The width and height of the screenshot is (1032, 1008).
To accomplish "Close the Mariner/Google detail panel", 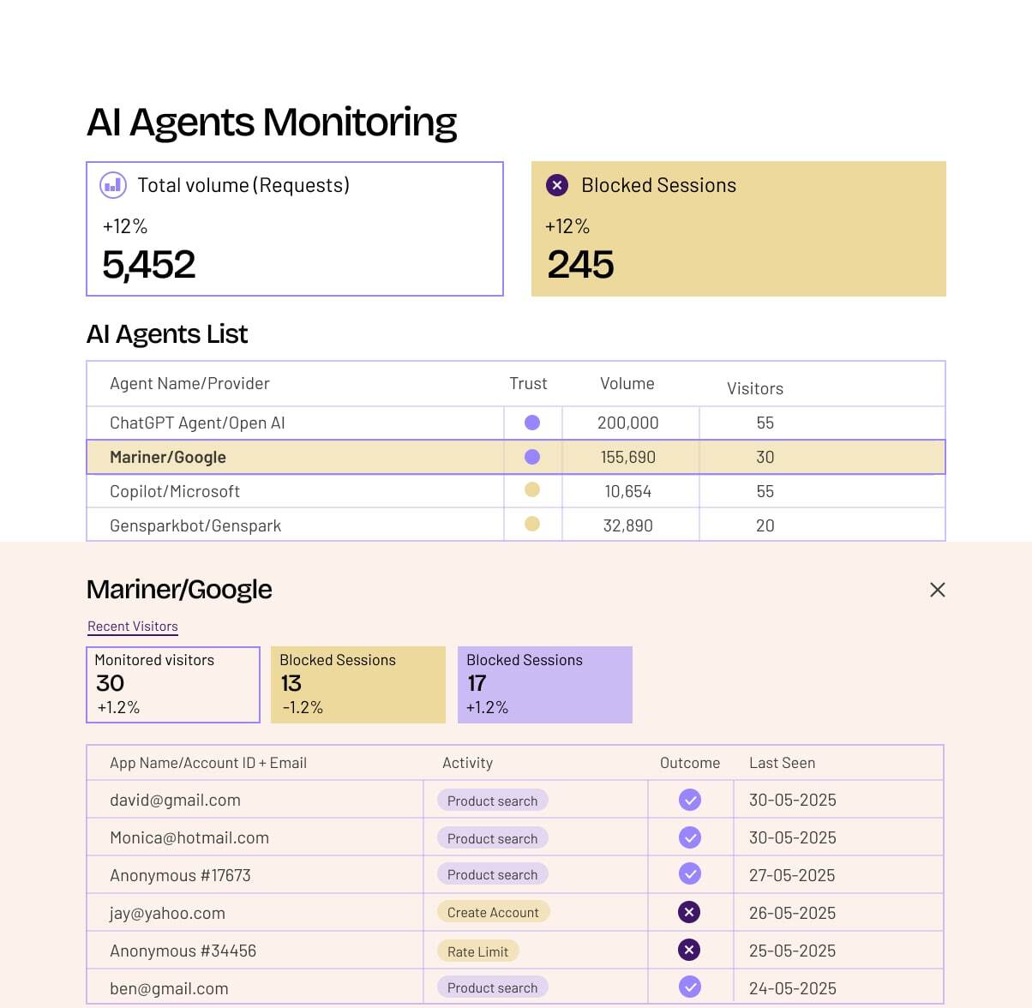I will (x=938, y=590).
